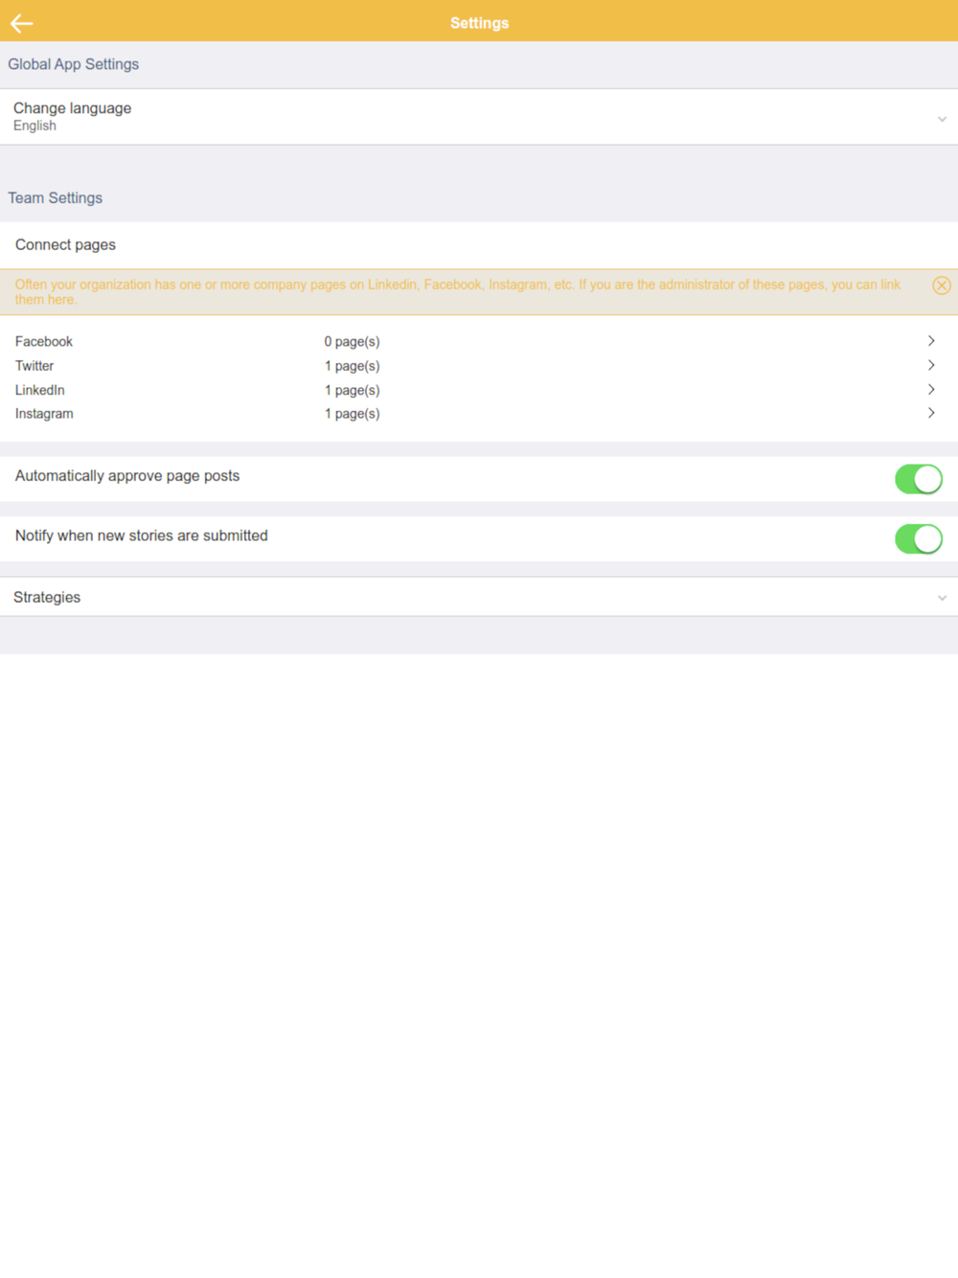Go back using the arrow icon
958x1278 pixels.
click(21, 23)
